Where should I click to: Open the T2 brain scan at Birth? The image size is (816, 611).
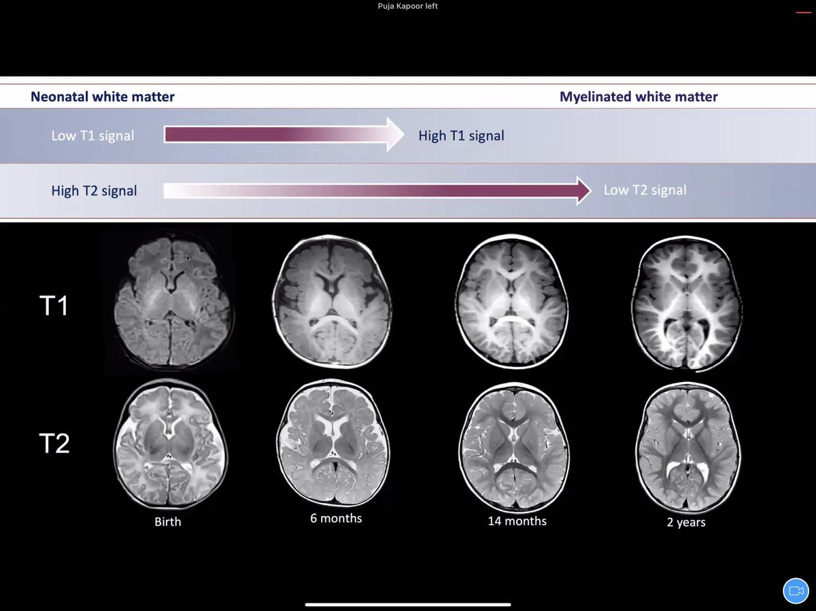click(171, 443)
